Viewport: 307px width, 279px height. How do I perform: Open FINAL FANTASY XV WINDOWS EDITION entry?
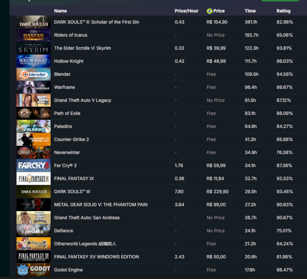point(96,257)
